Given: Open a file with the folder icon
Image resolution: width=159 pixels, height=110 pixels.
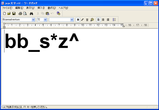Looking at the screenshot, I should click(9, 13).
